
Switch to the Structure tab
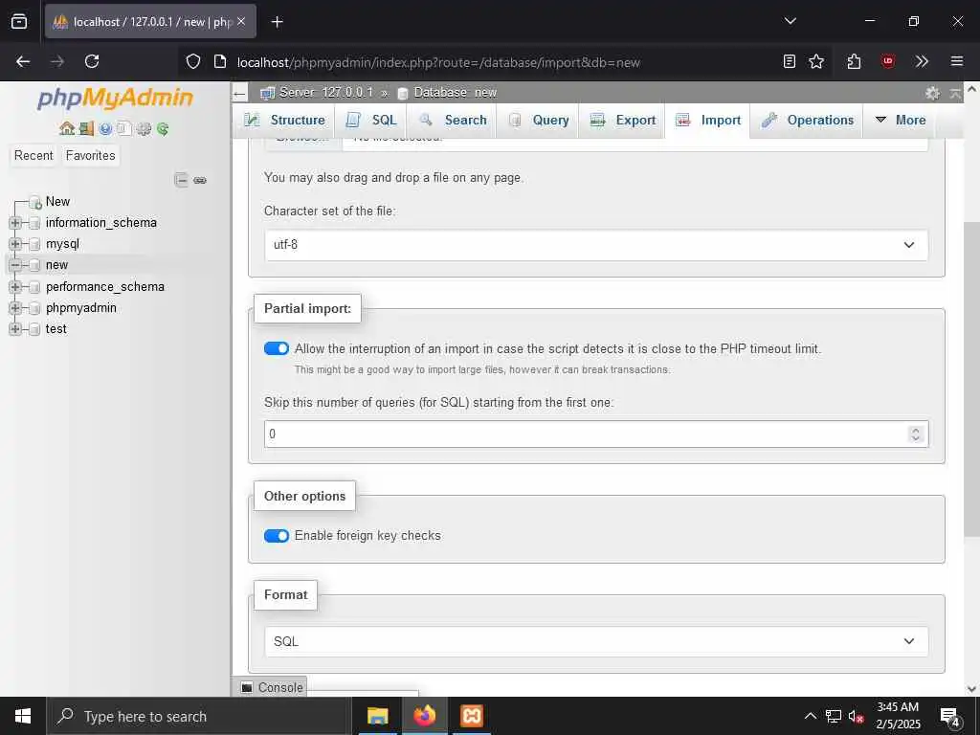click(x=285, y=120)
